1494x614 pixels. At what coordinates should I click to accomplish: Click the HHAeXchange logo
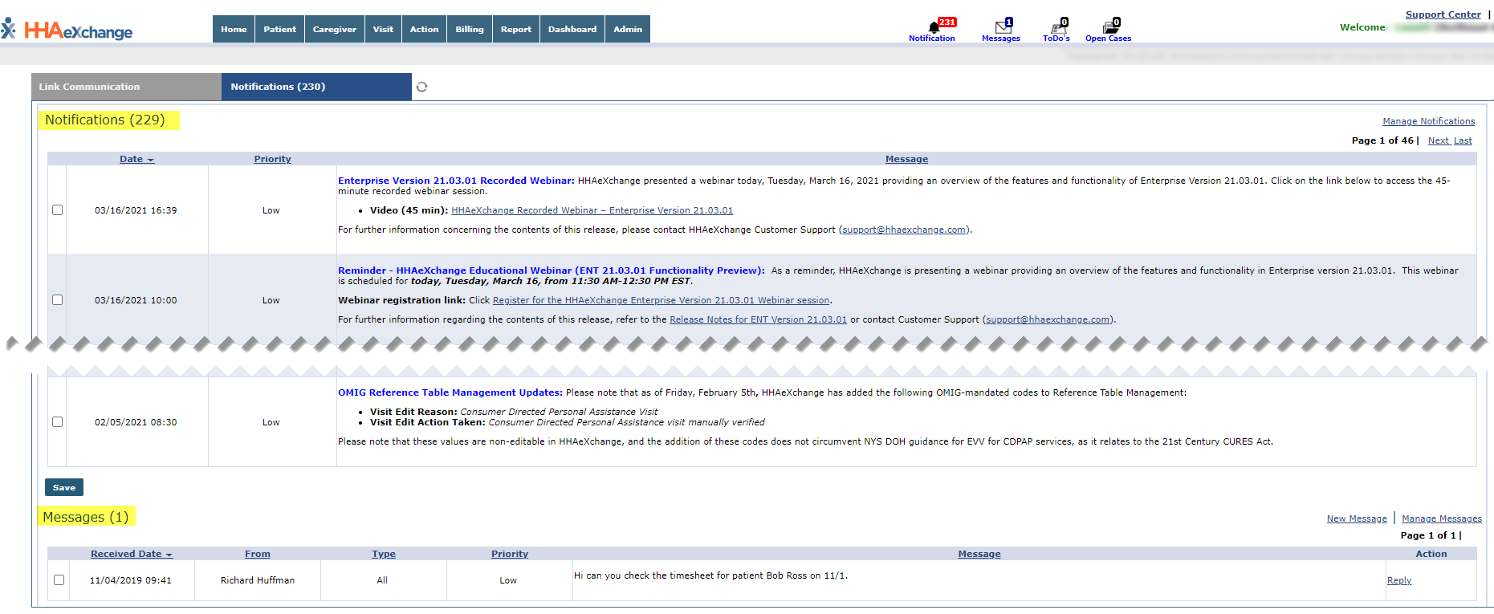68,30
